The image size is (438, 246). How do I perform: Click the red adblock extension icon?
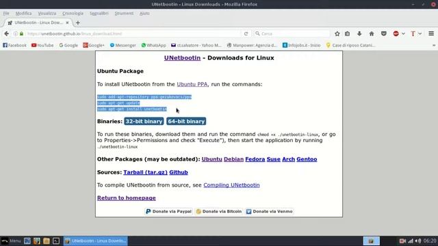(x=396, y=33)
